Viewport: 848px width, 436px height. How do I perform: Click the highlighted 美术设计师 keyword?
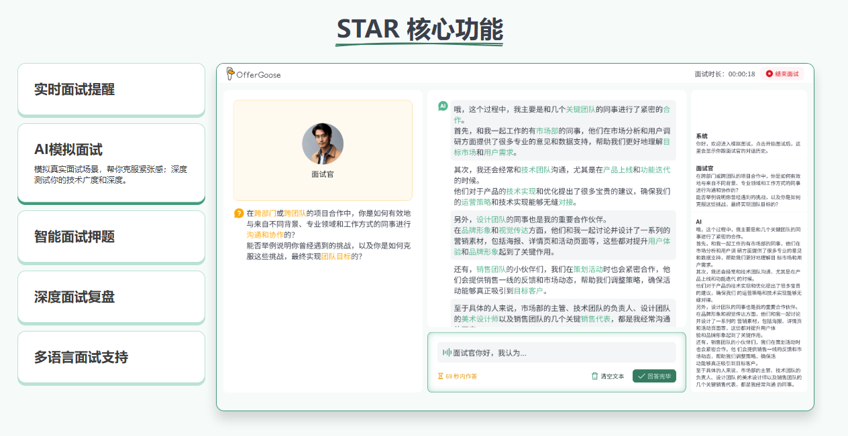point(480,319)
